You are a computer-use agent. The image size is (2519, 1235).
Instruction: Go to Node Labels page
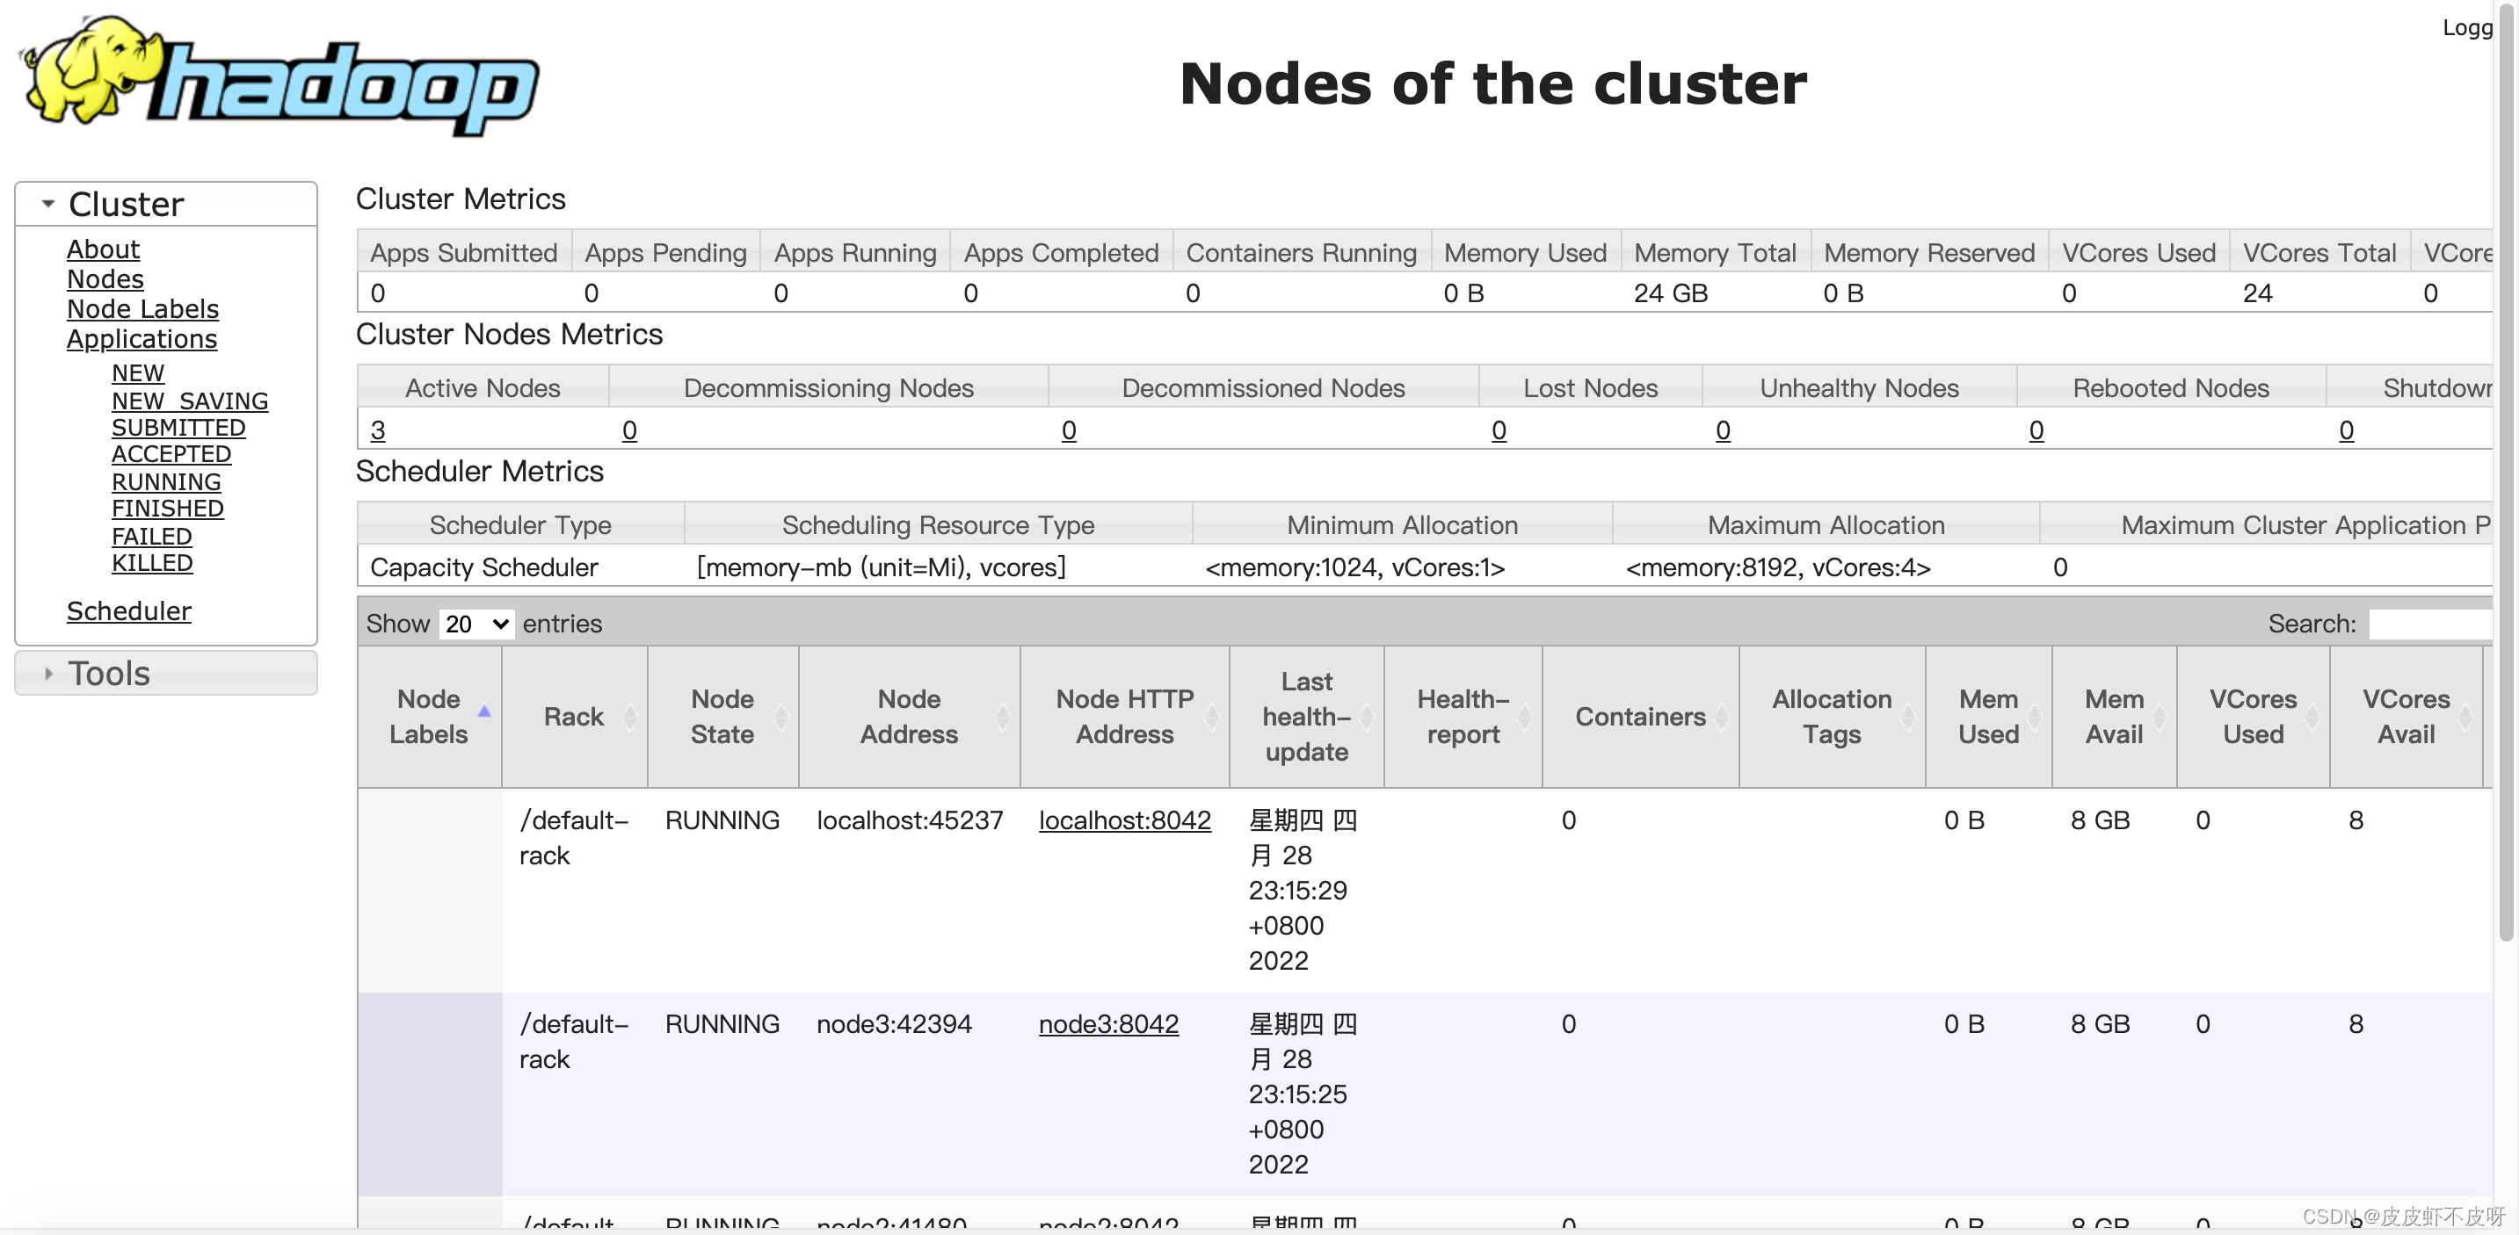142,309
